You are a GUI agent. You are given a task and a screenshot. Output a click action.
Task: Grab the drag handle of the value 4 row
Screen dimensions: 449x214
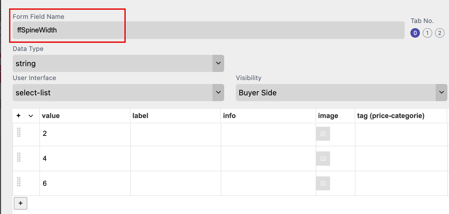tap(19, 157)
